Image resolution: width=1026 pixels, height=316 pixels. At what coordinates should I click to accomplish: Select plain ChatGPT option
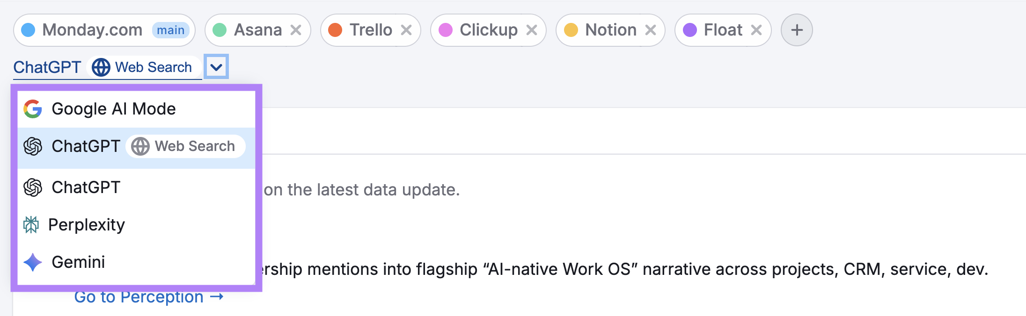pos(86,187)
